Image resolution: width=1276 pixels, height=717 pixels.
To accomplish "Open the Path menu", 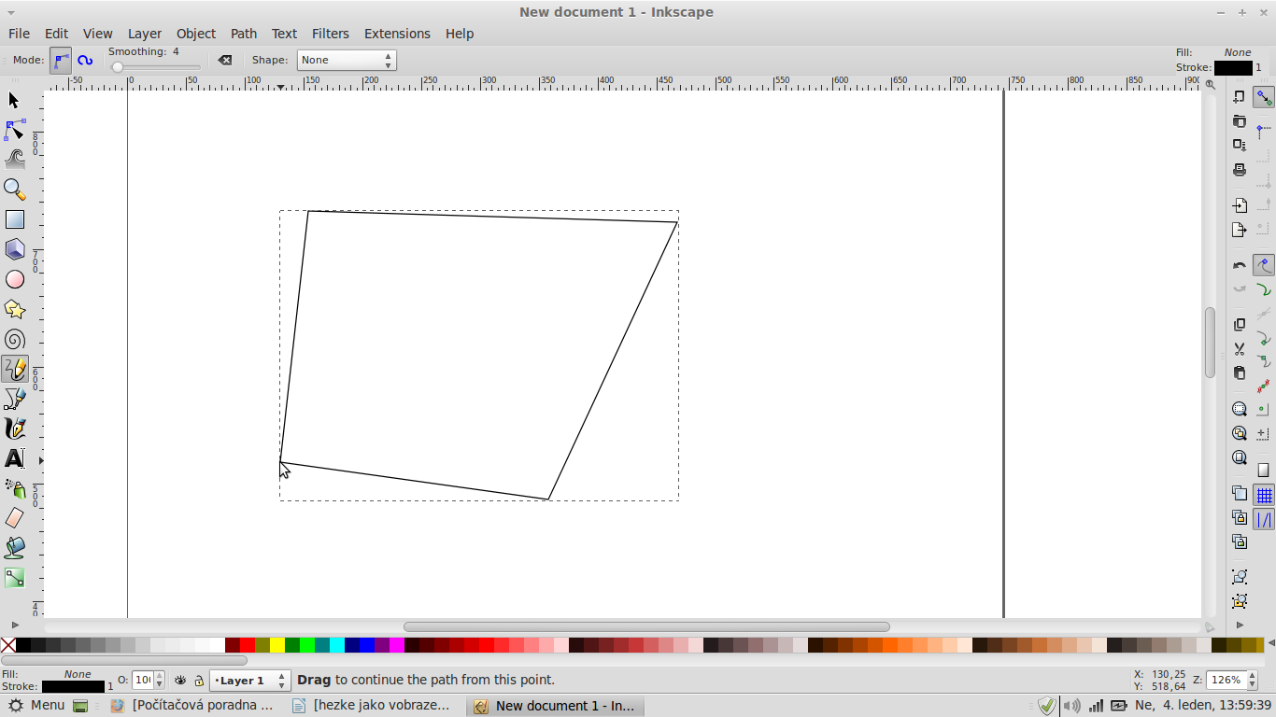I will click(x=244, y=34).
